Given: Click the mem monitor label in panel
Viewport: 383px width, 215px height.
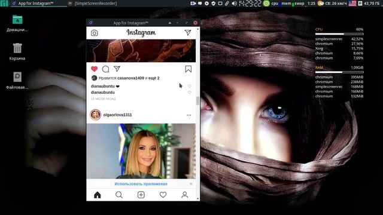Looking at the screenshot, I should click(x=286, y=4).
